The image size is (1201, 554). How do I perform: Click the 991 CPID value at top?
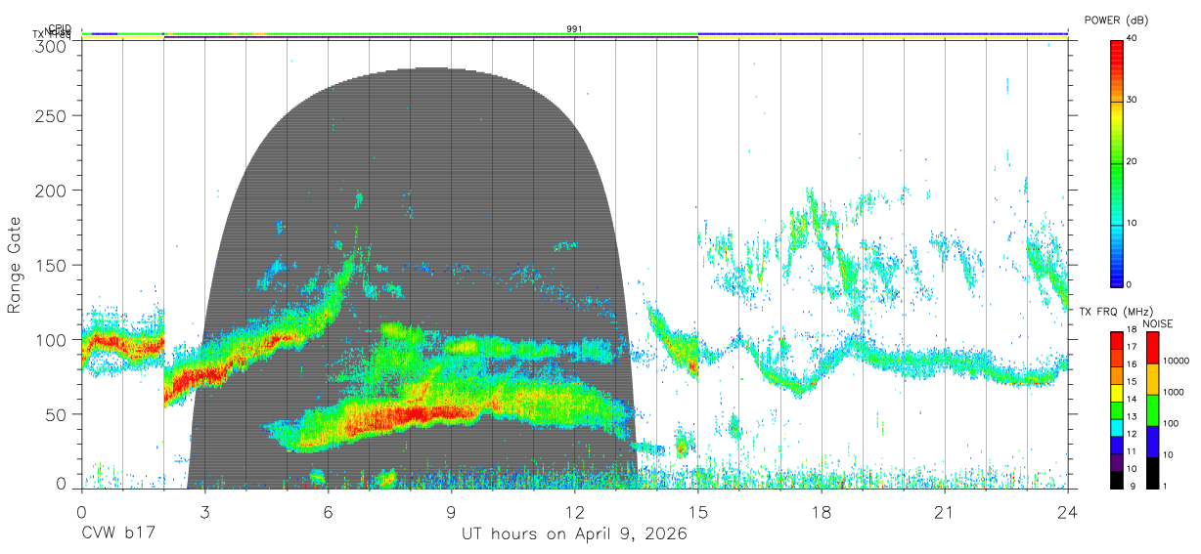(x=574, y=29)
